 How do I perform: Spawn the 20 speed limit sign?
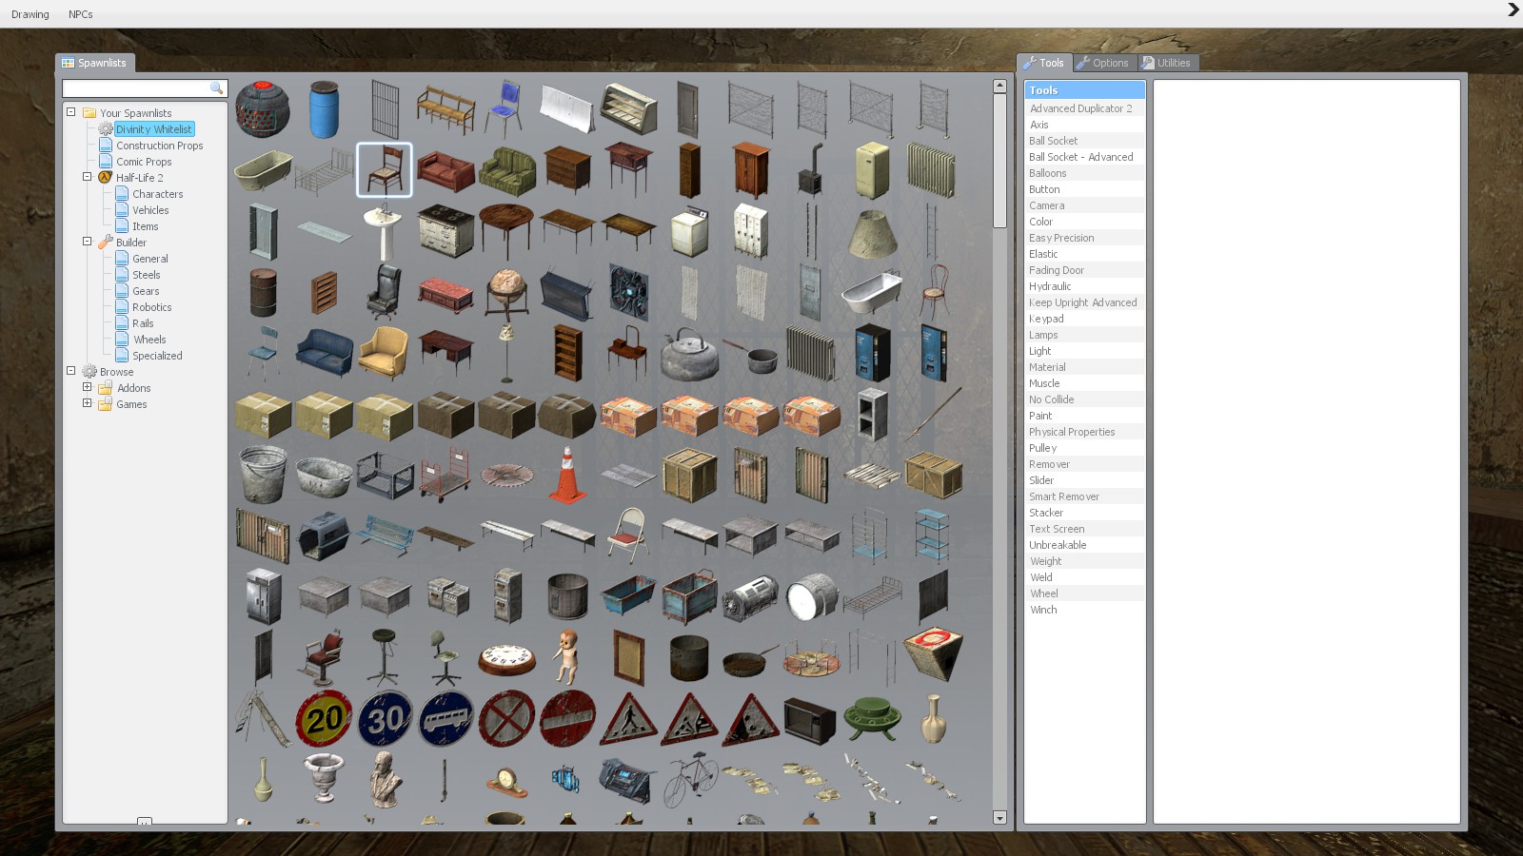324,718
